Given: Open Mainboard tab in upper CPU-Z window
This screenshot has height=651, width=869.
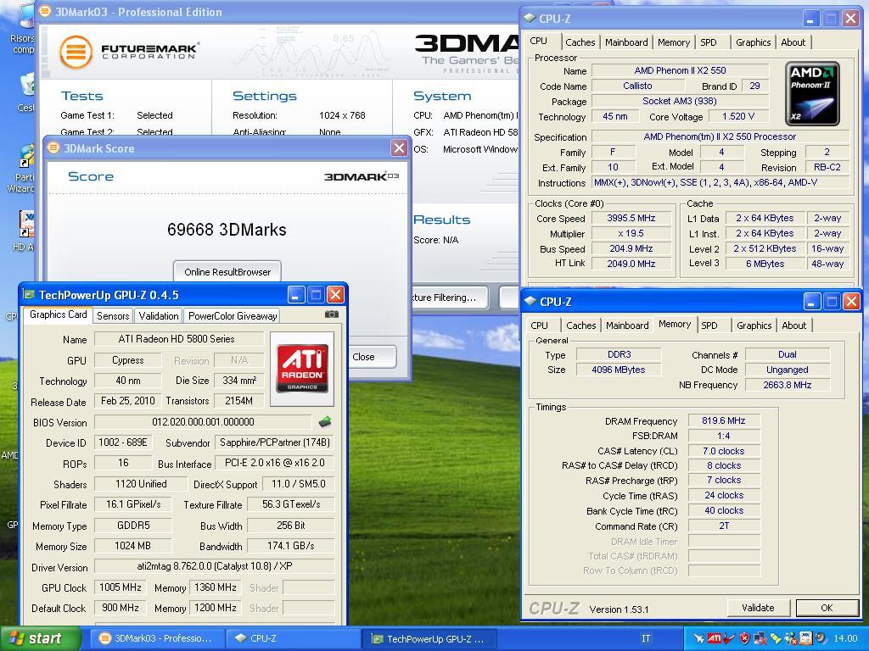Looking at the screenshot, I should pos(626,42).
